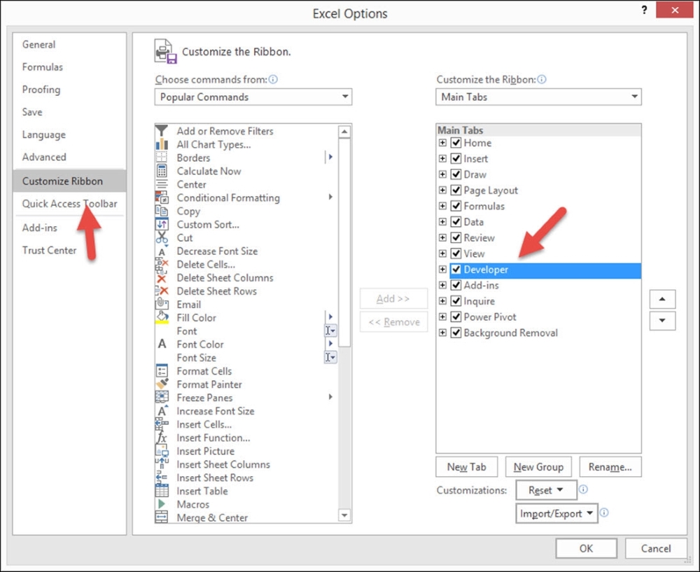Select the All Chart Types icon

click(x=162, y=144)
